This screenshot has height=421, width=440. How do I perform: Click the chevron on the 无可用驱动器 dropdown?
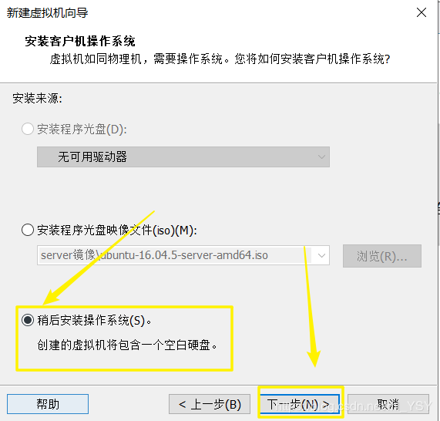[x=321, y=157]
